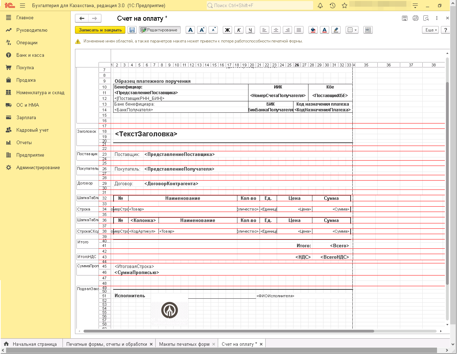Close the Макеты печатных форм tab
This screenshot has height=354, width=457.
tap(214, 344)
